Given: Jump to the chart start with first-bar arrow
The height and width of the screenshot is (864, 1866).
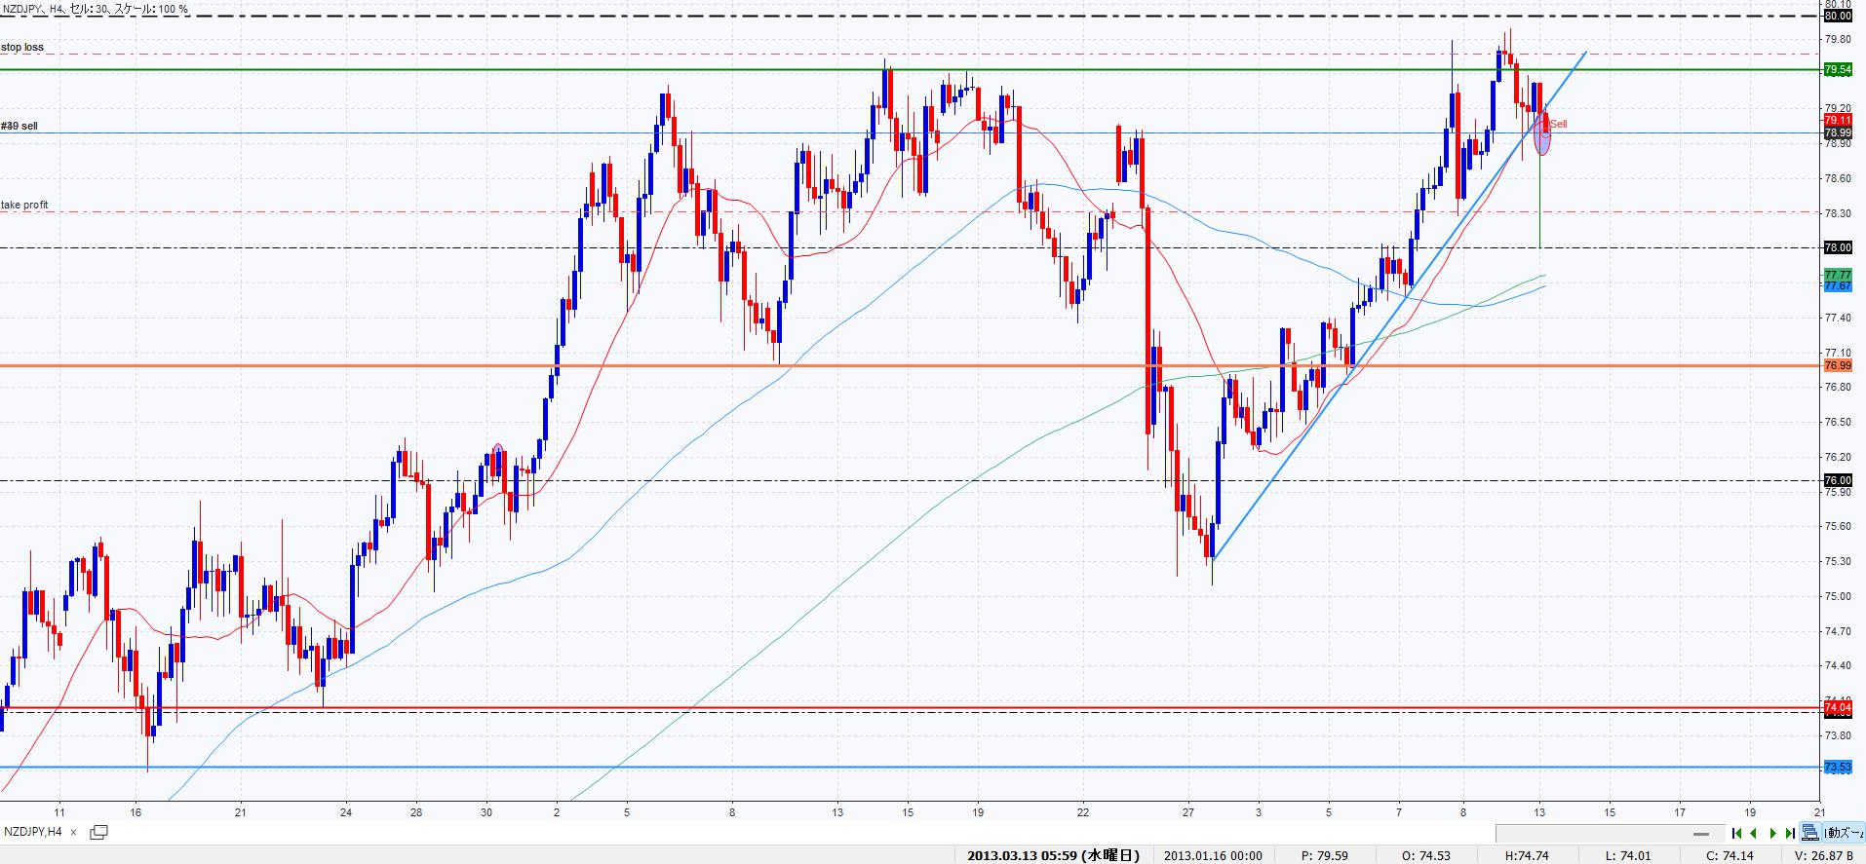Looking at the screenshot, I should point(1736,833).
